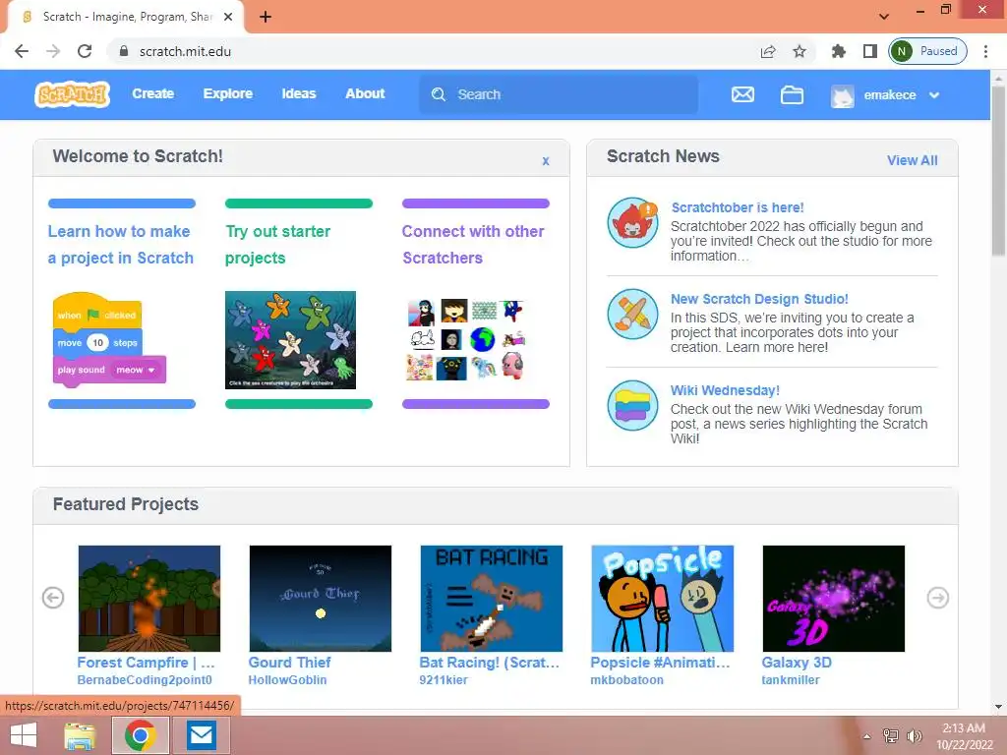Open the Wiki Wednesday news icon
The image size is (1007, 755).
click(x=632, y=406)
